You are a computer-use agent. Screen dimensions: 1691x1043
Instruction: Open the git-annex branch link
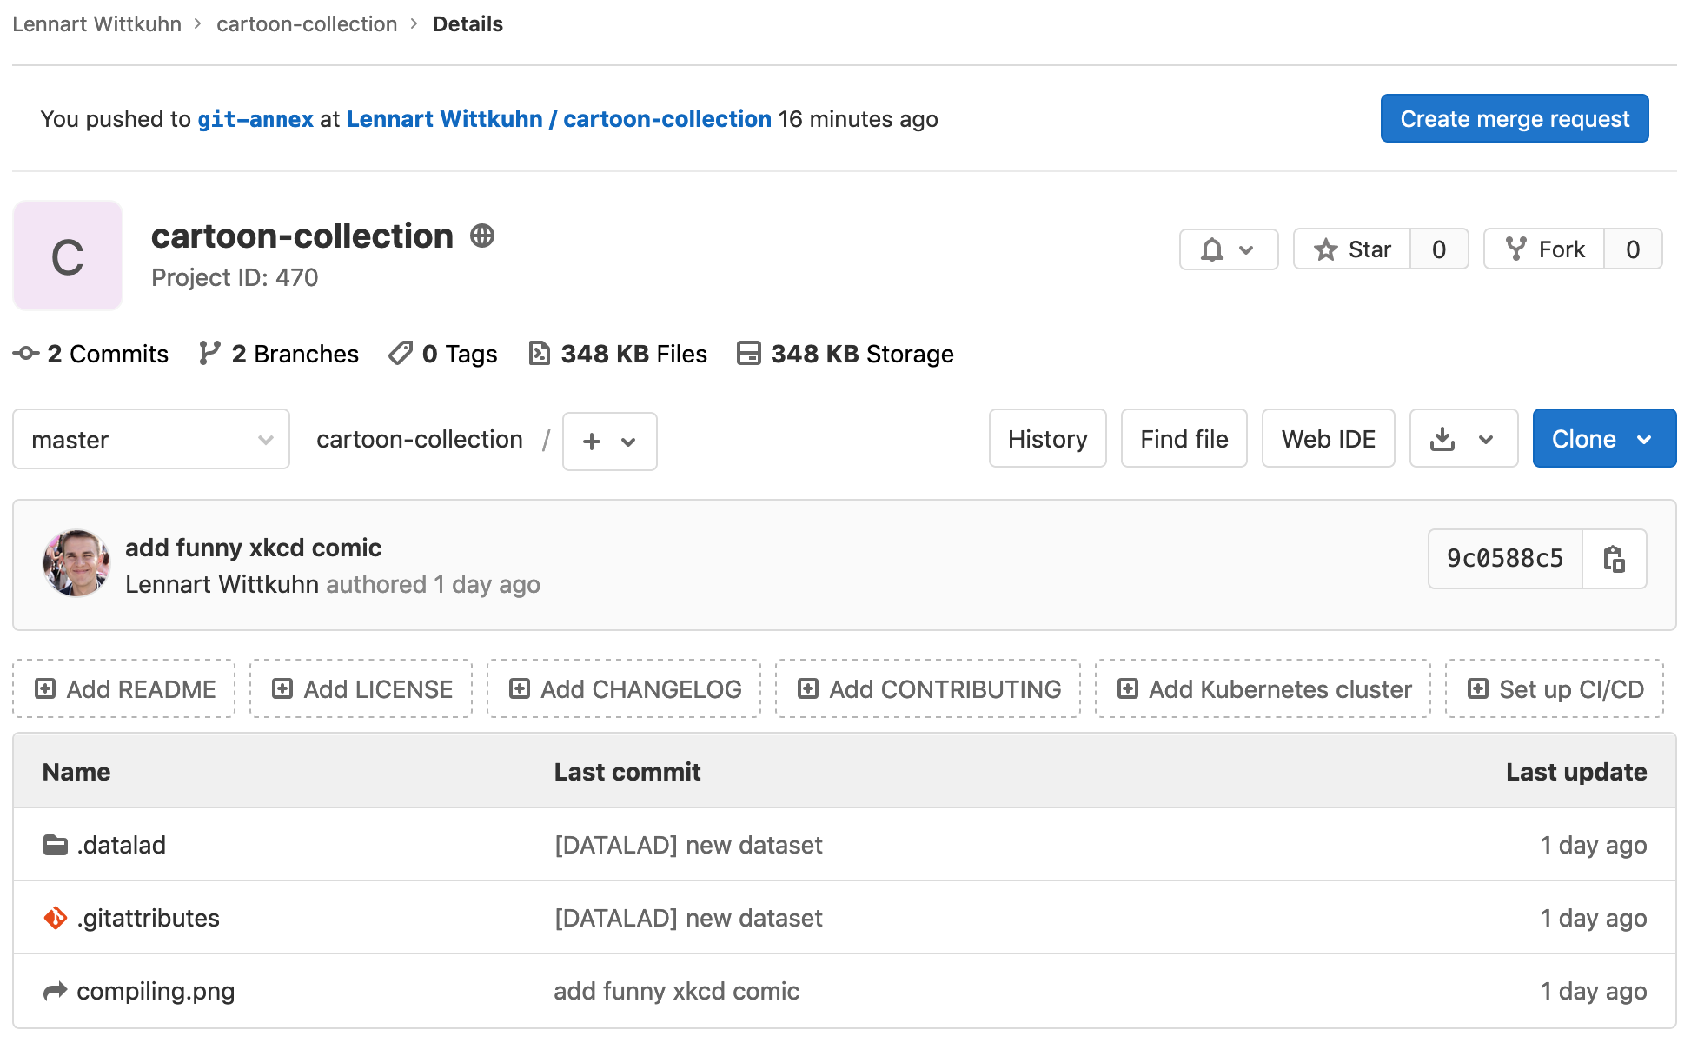(255, 119)
